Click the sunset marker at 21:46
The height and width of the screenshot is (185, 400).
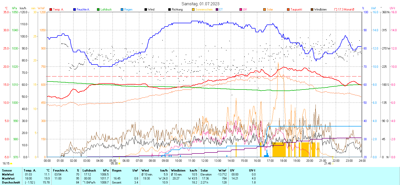coord(333,163)
